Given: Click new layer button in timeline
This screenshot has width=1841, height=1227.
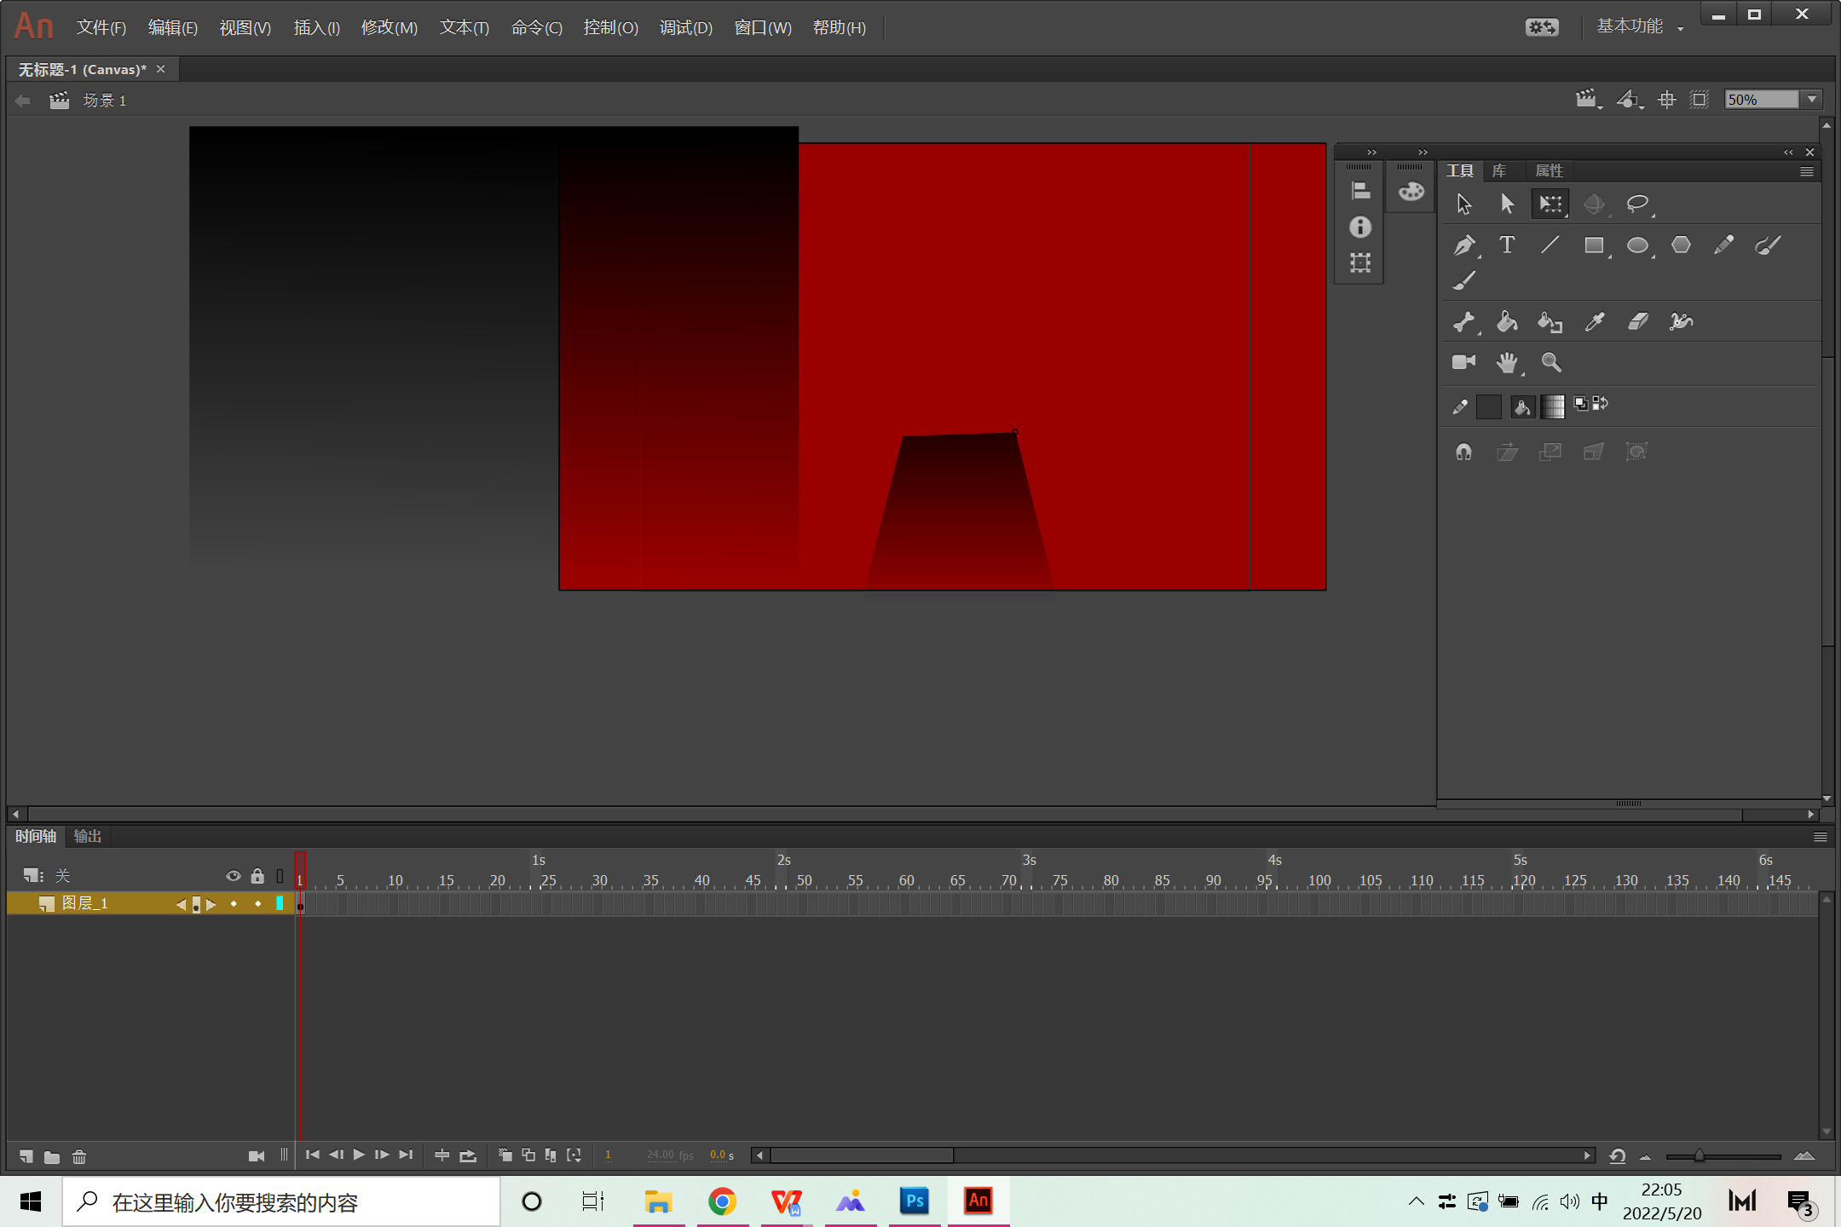Looking at the screenshot, I should coord(26,1156).
